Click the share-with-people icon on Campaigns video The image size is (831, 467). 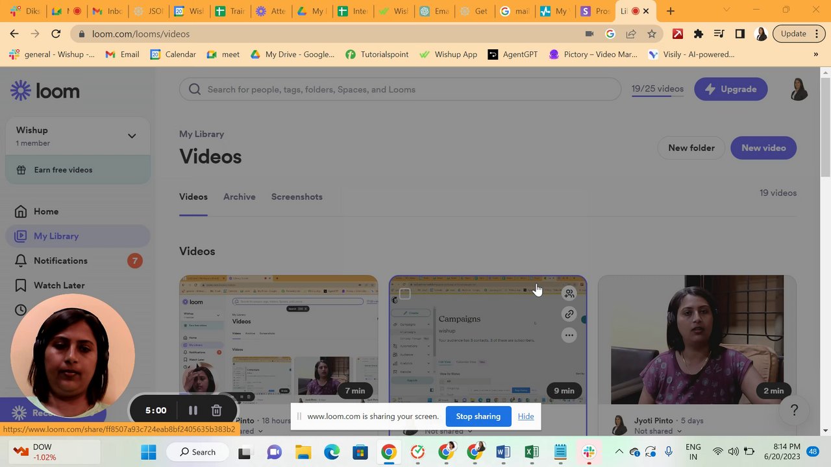pyautogui.click(x=569, y=293)
